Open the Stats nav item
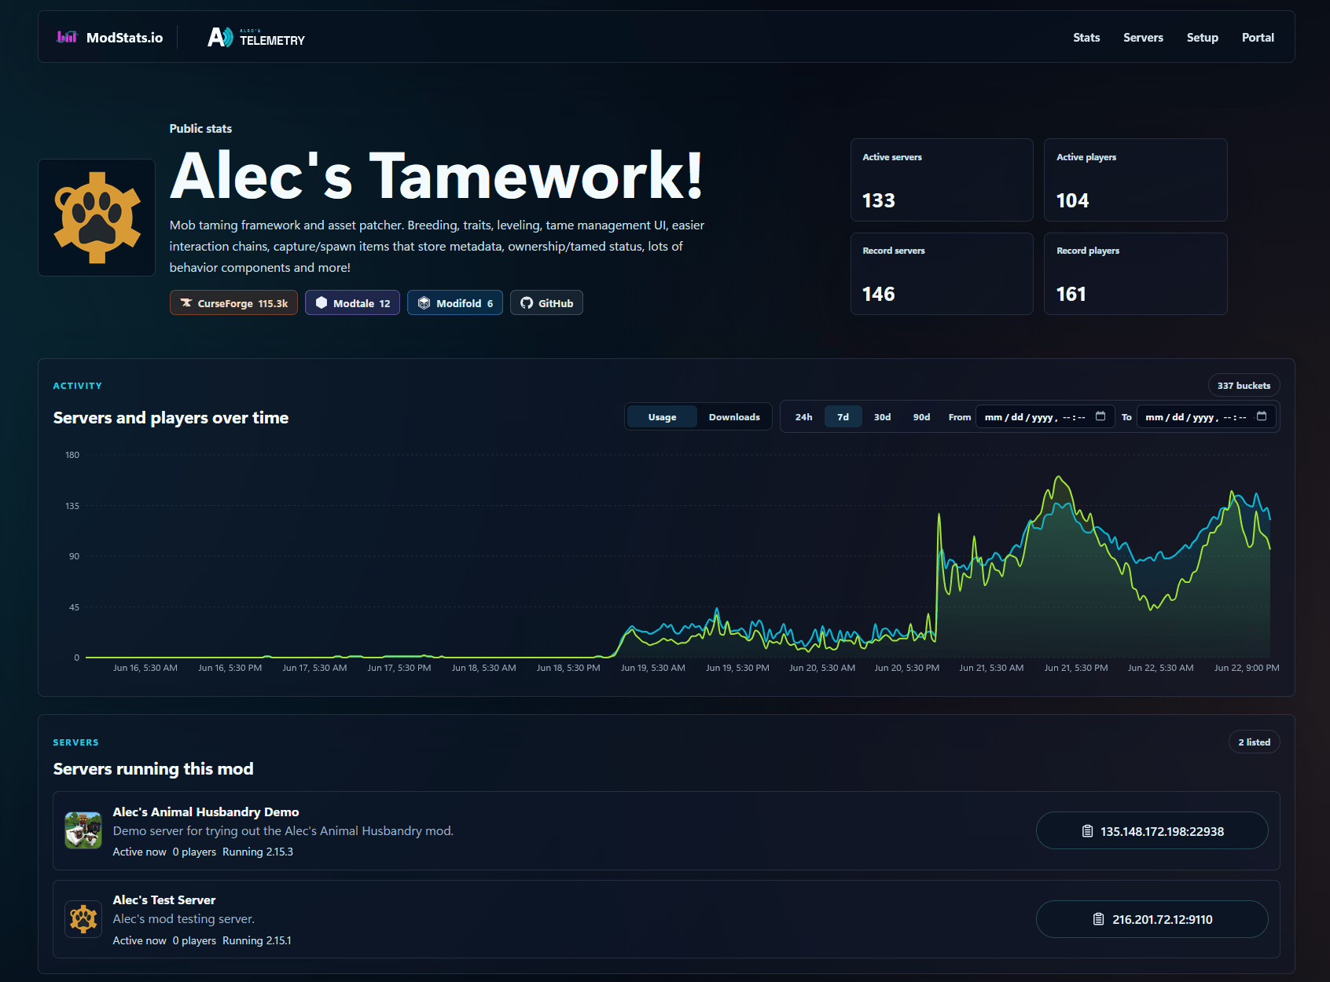Image resolution: width=1330 pixels, height=982 pixels. [x=1086, y=38]
